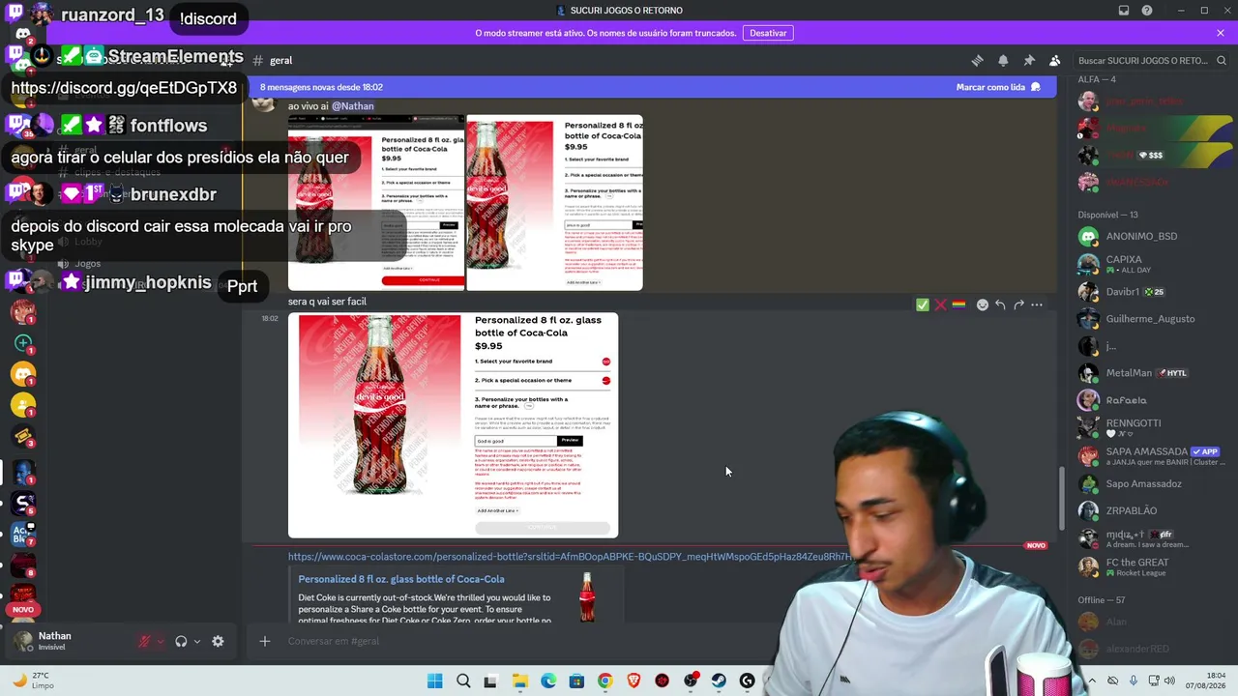Open ANONIMO_BSD member profile
The image size is (1238, 696).
coord(1141,236)
